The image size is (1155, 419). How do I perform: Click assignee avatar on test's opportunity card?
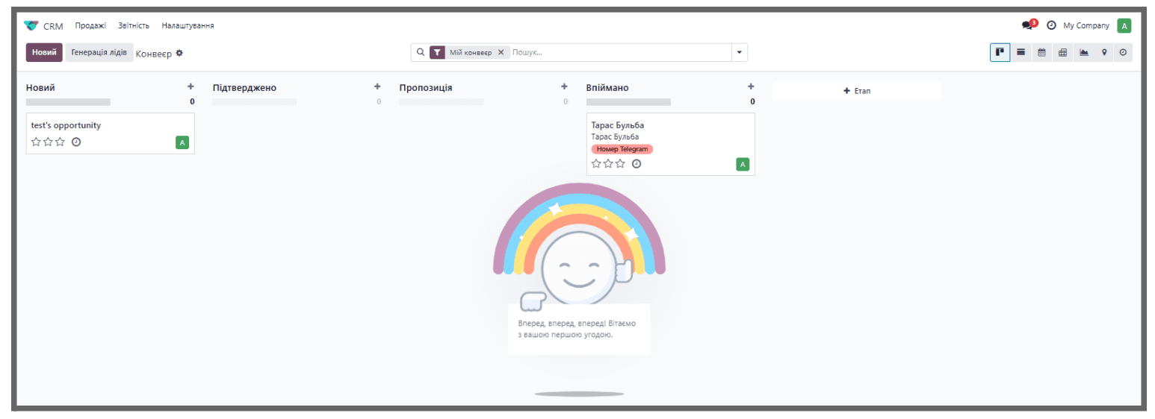(182, 142)
